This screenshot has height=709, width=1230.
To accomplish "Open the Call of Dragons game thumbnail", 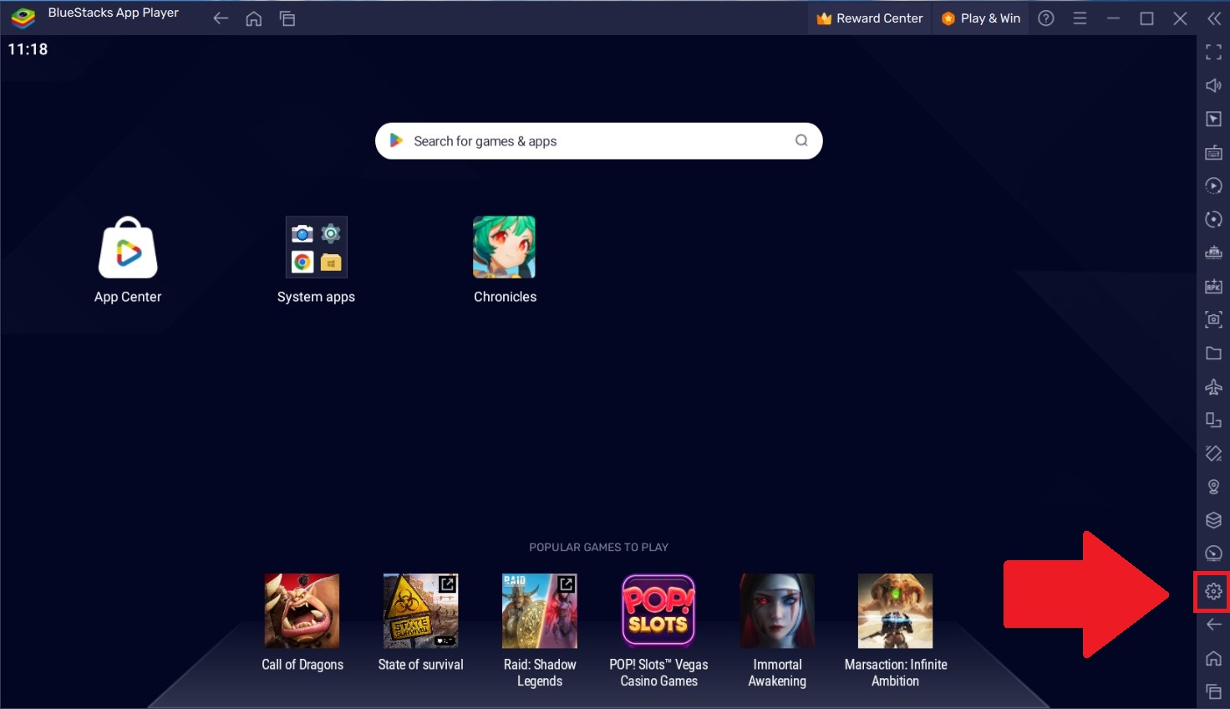I will [x=302, y=611].
